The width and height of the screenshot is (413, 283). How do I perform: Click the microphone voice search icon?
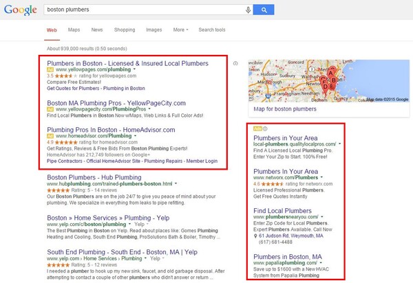coord(248,10)
